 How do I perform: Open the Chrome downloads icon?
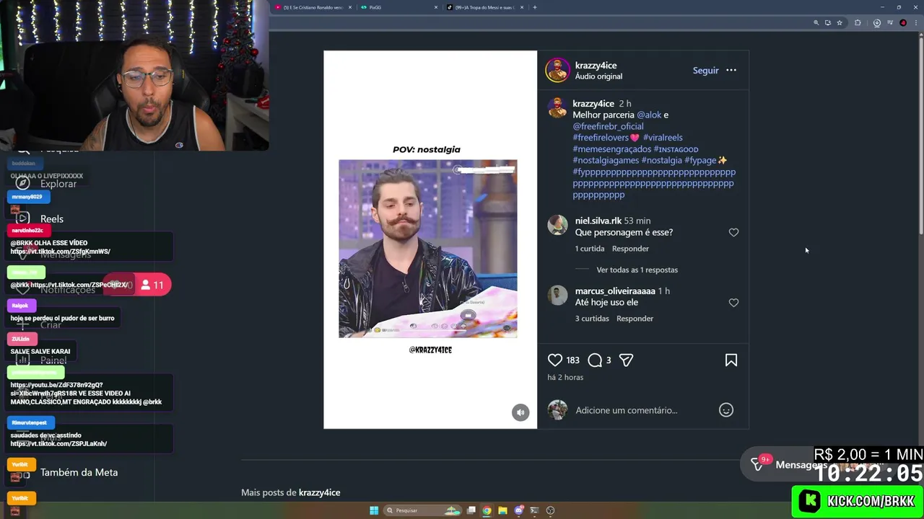coord(877,23)
